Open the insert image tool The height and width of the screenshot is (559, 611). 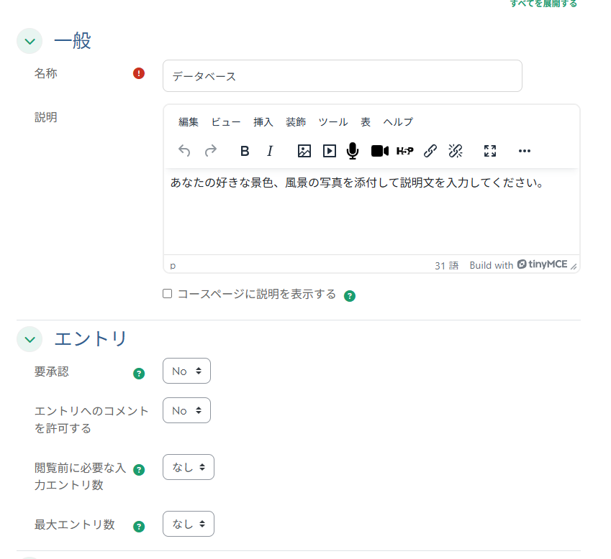304,151
